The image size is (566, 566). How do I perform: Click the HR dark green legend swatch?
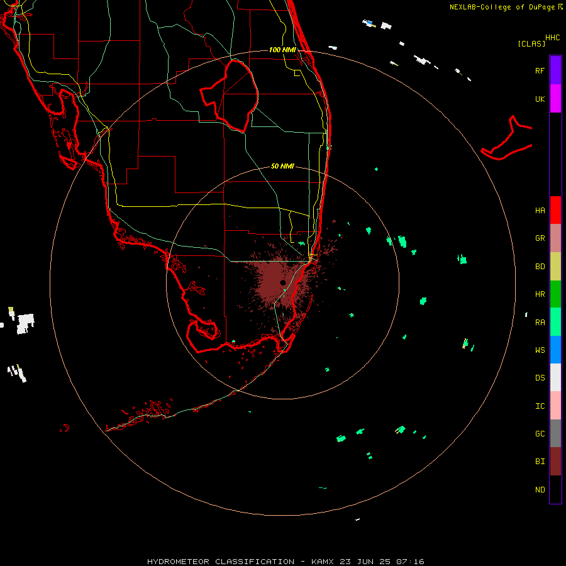click(x=555, y=294)
